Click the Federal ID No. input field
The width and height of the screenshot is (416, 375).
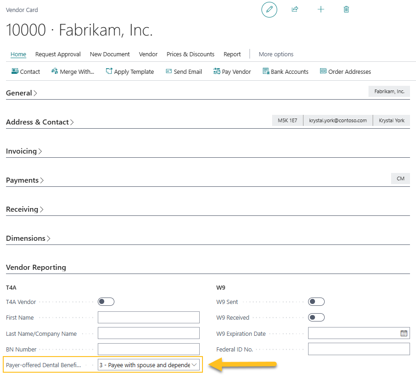click(x=358, y=349)
